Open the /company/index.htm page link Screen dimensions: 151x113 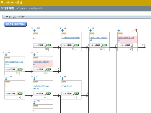[x=70, y=37]
